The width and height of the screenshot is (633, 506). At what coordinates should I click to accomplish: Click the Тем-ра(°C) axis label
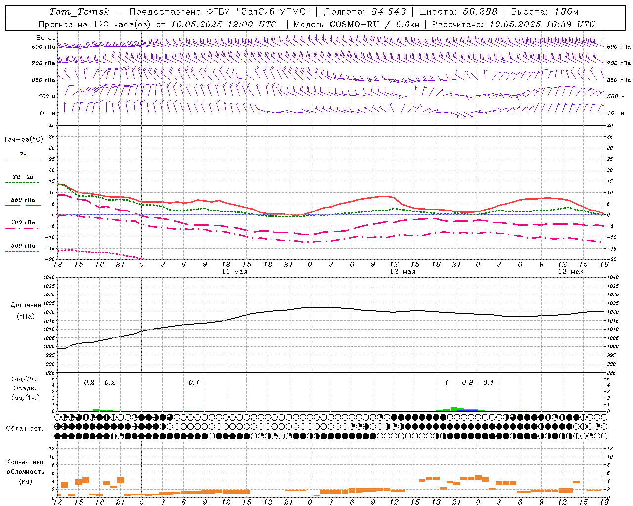23,140
